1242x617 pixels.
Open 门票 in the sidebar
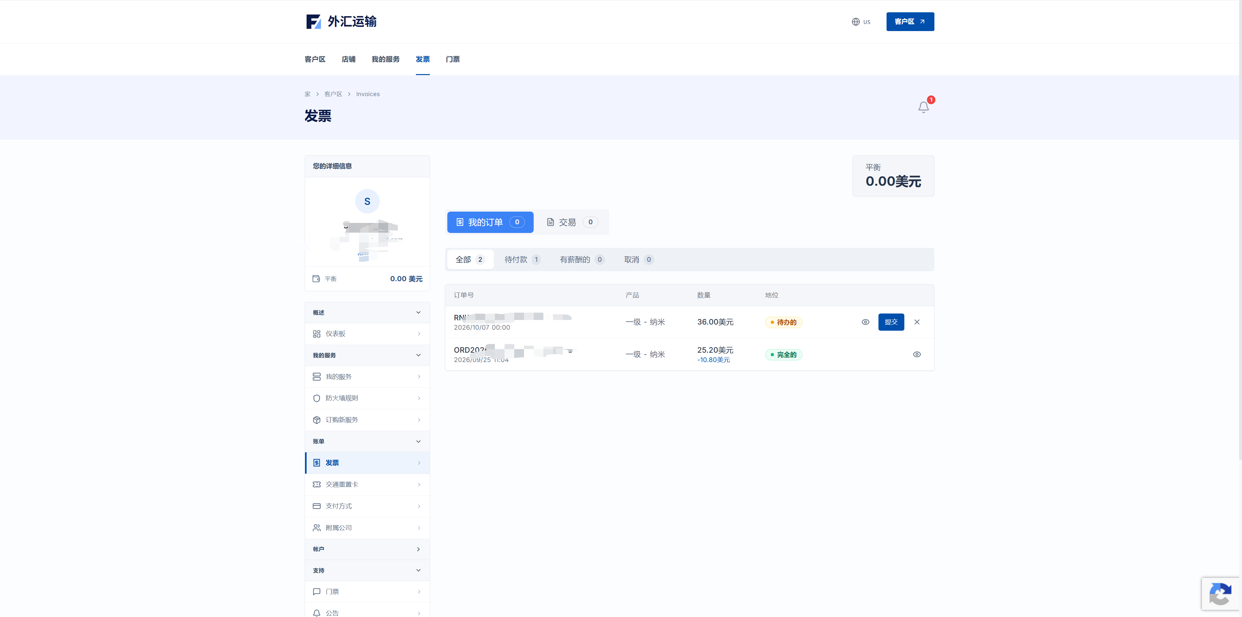coord(367,591)
